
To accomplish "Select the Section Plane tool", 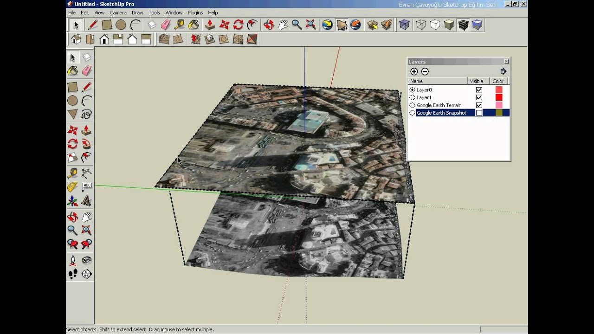I will pos(86,274).
